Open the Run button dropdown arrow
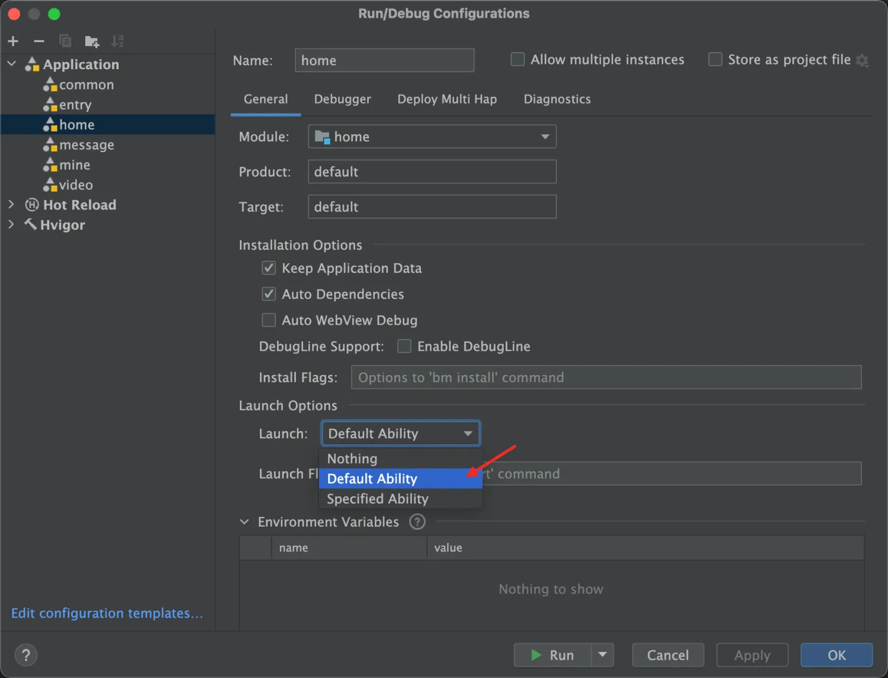Image resolution: width=888 pixels, height=678 pixels. [x=603, y=655]
